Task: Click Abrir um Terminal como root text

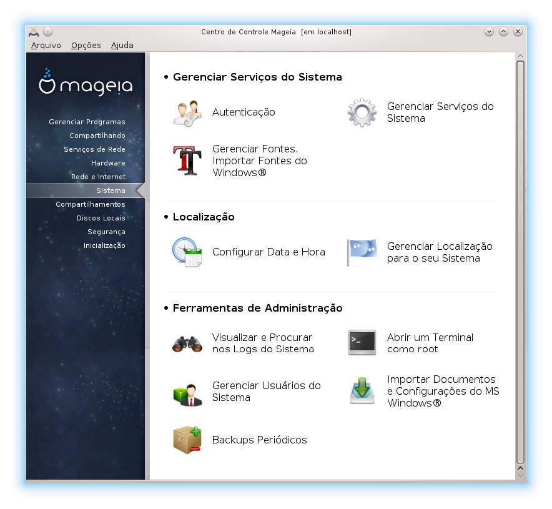Action: (x=430, y=343)
